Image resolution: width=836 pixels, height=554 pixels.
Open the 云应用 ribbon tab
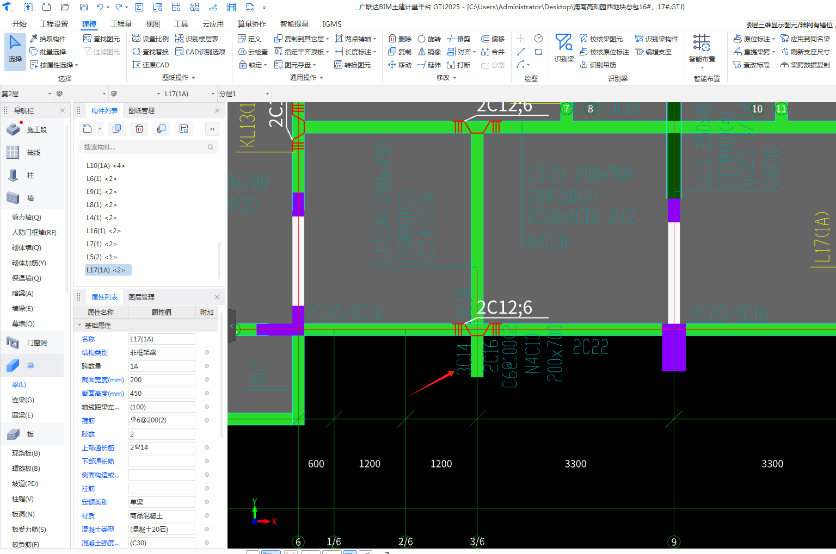pyautogui.click(x=213, y=24)
